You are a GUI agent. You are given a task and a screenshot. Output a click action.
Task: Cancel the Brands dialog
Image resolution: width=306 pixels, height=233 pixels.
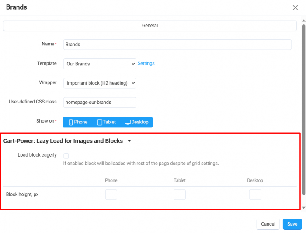[268, 224]
